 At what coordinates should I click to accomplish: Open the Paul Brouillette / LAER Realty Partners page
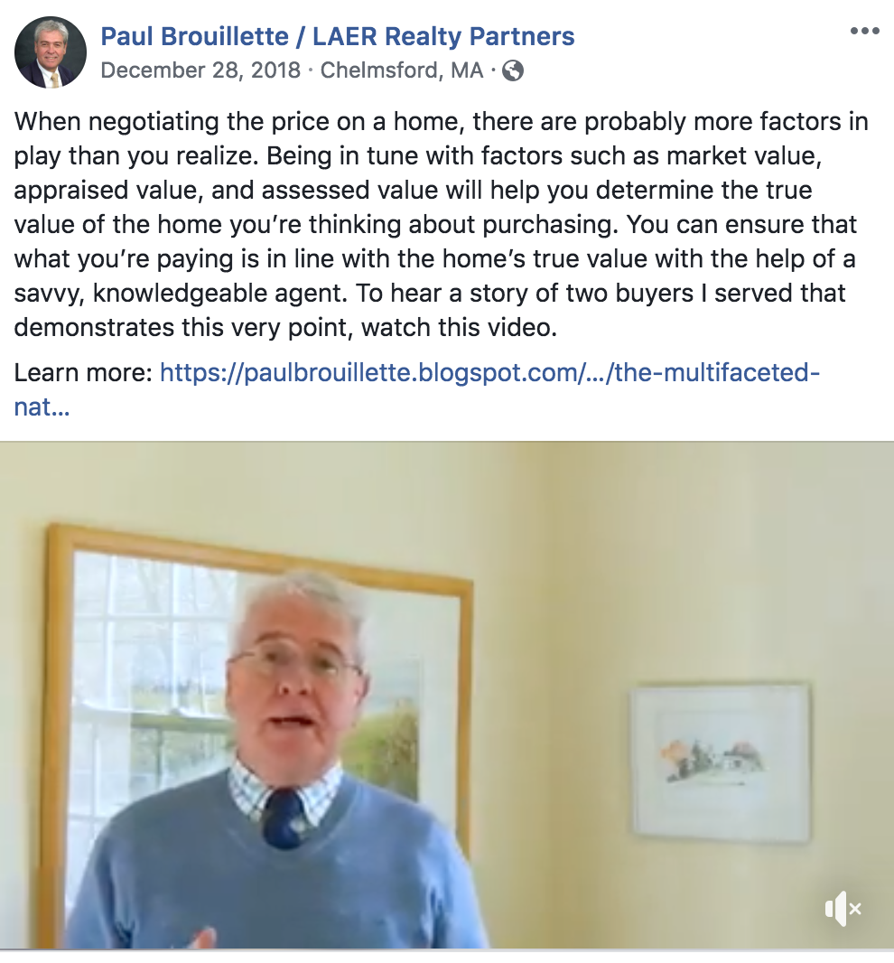pyautogui.click(x=337, y=36)
